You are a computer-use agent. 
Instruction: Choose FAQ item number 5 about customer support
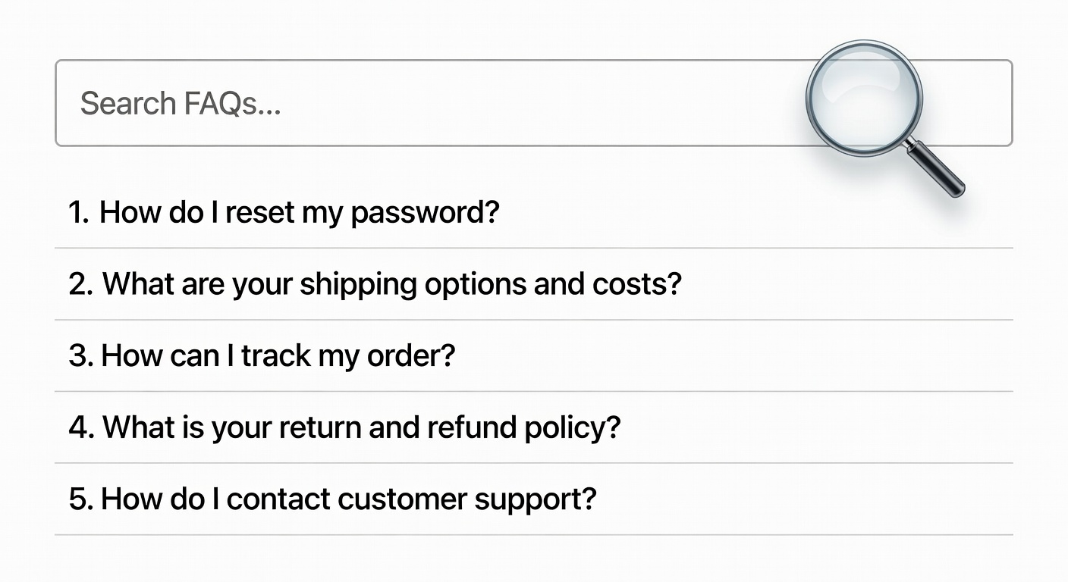tap(332, 499)
